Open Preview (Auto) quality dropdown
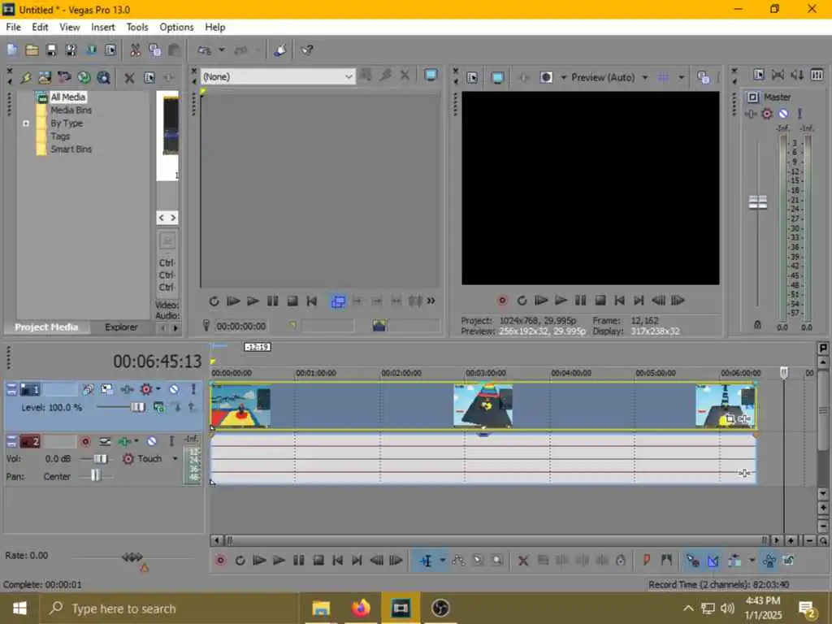This screenshot has height=624, width=832. [644, 77]
